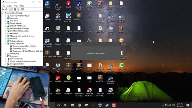Select the MRT Key desktop icon
The image size is (192, 108).
pyautogui.click(x=58, y=17)
